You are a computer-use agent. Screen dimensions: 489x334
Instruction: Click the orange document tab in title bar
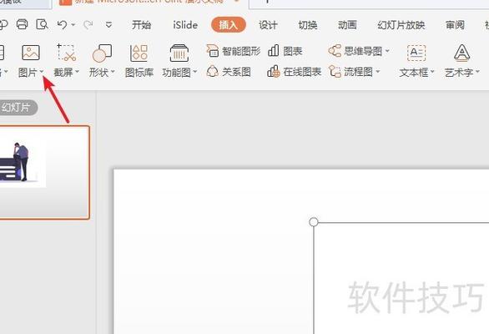point(149,3)
